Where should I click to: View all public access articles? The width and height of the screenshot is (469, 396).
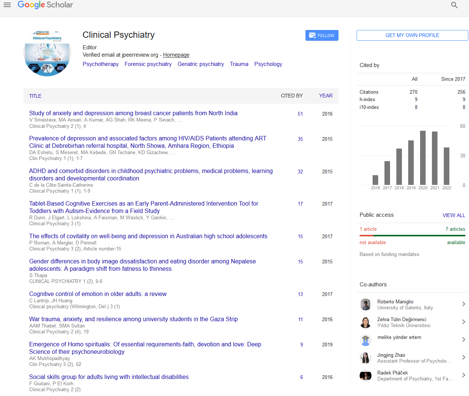tap(453, 215)
